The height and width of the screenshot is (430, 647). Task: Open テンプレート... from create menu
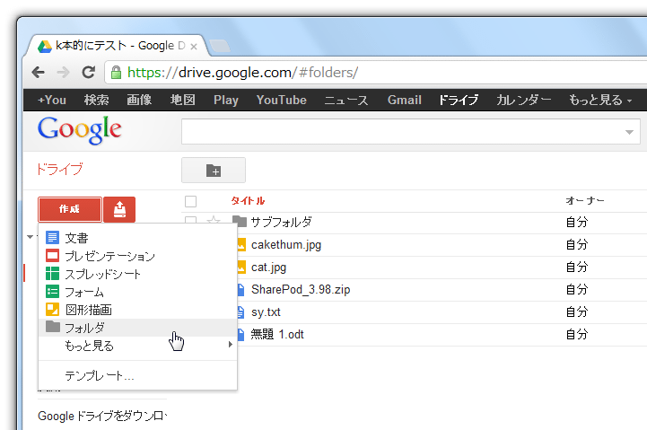138,375
